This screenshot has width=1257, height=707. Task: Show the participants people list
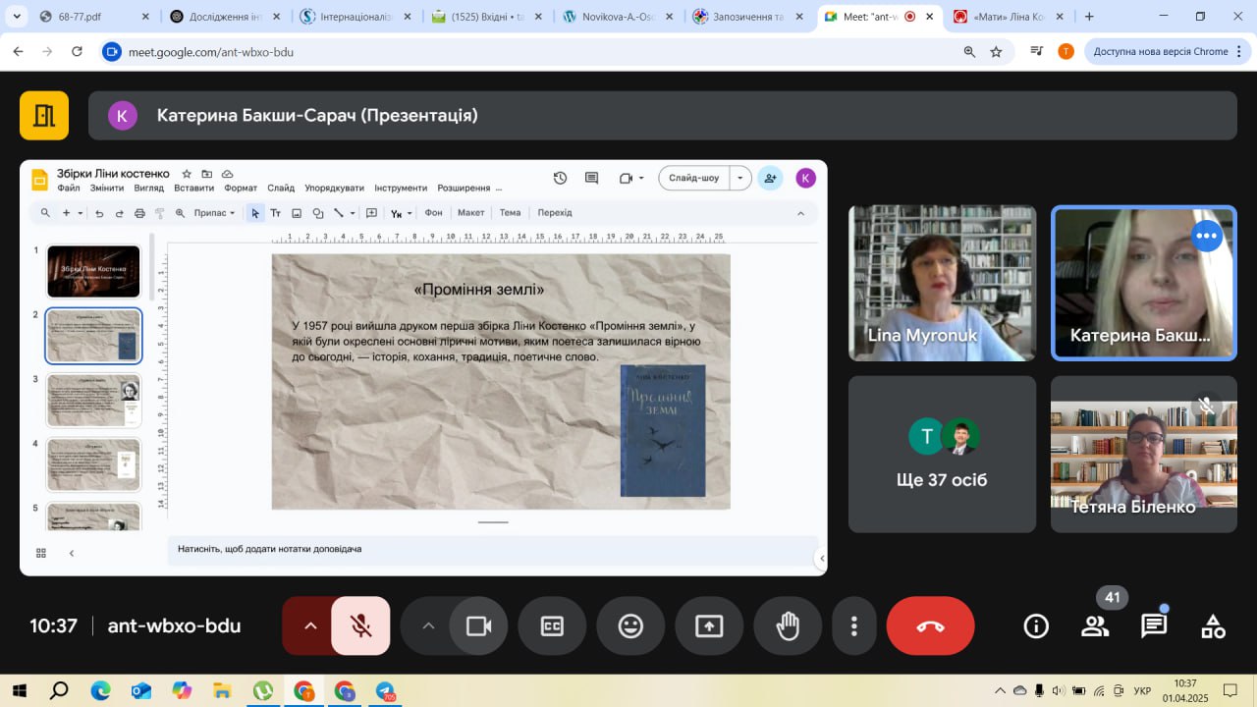(x=1095, y=626)
